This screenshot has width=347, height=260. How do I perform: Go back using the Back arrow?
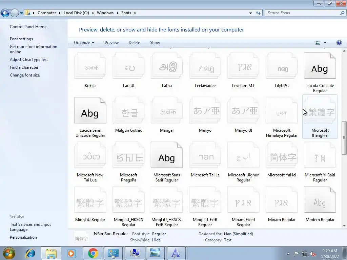coord(5,13)
